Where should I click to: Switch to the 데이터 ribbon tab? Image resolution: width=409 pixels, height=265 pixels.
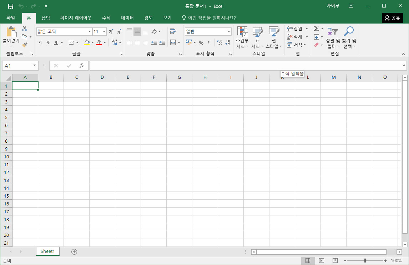click(x=127, y=18)
